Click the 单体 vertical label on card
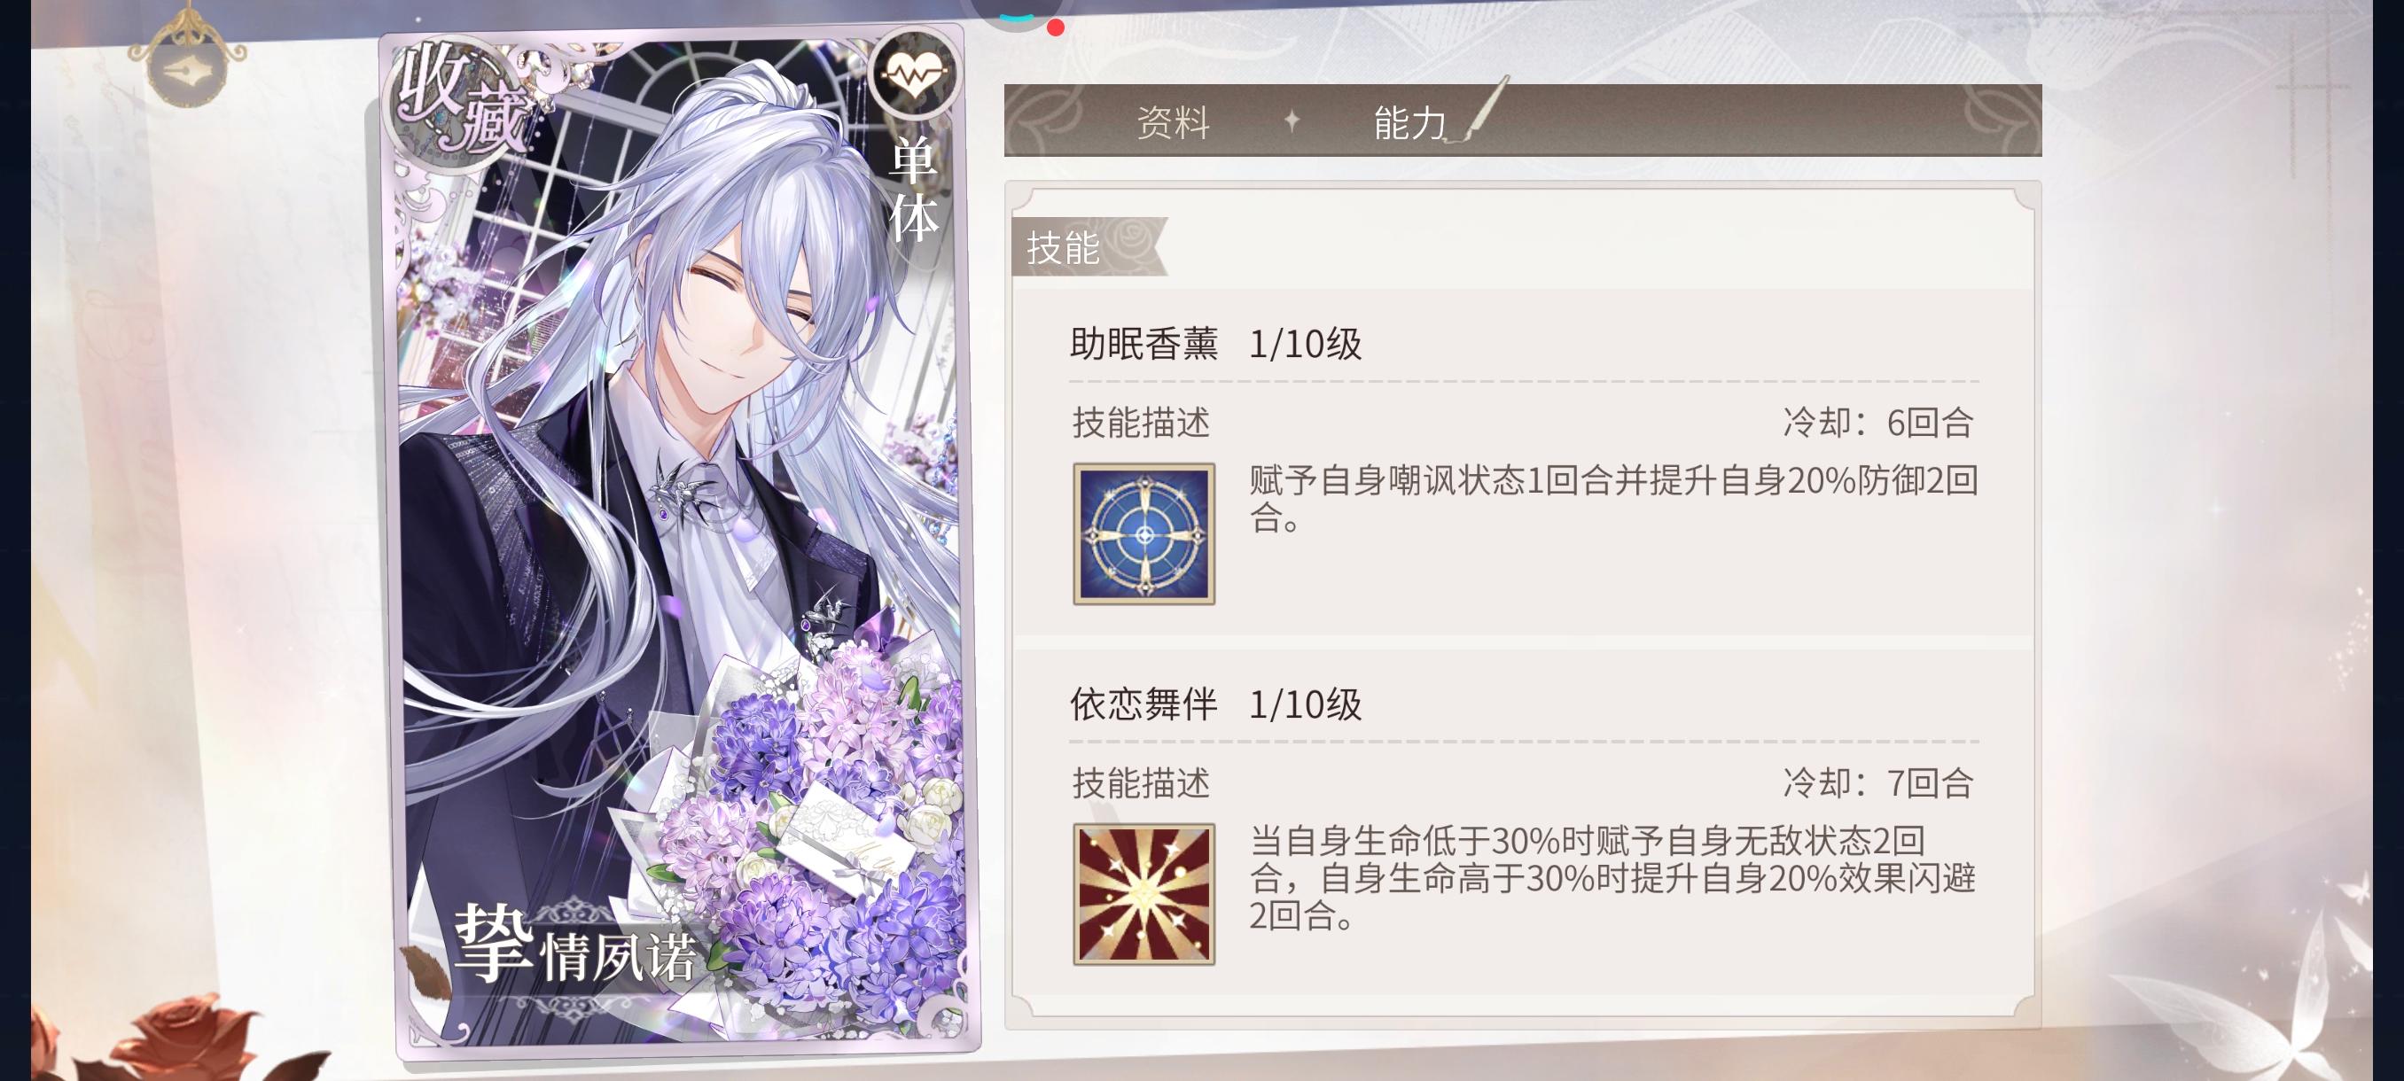The height and width of the screenshot is (1081, 2404). click(912, 190)
